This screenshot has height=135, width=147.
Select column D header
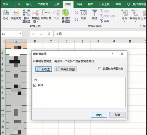click(67, 41)
